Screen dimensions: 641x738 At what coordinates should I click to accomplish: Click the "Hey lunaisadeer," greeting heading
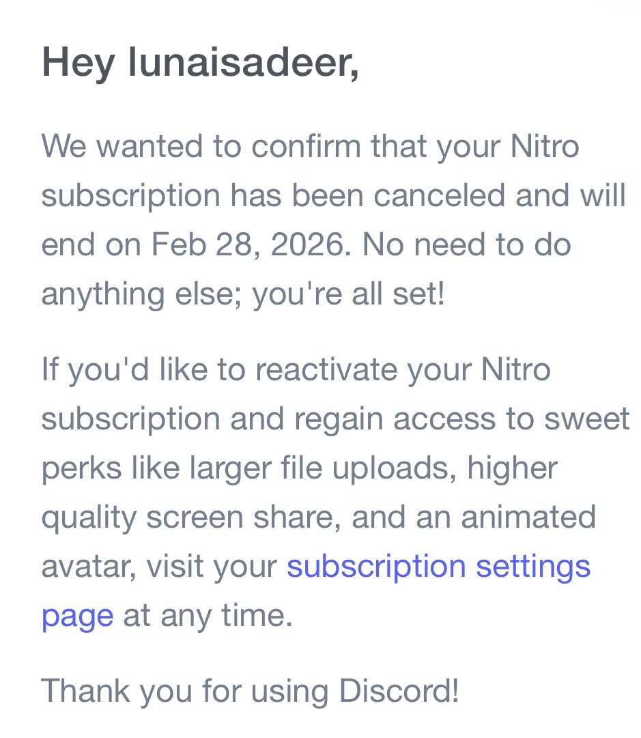tap(200, 62)
